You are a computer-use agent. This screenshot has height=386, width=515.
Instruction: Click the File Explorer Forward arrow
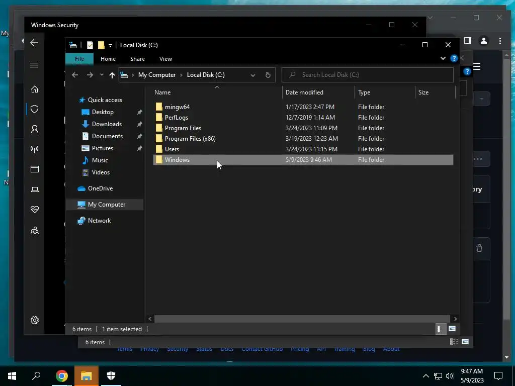coord(90,75)
